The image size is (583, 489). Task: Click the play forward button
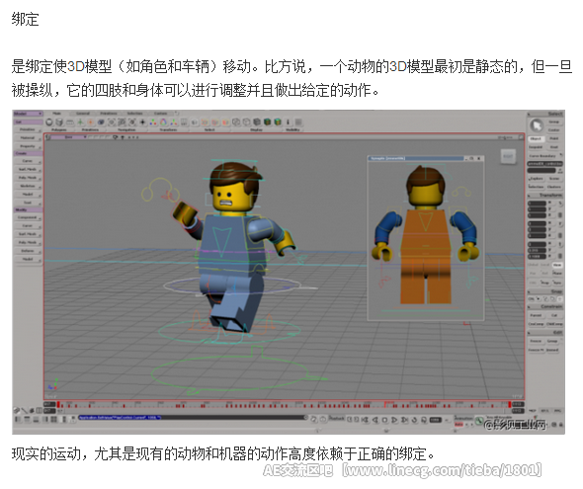tap(394, 420)
